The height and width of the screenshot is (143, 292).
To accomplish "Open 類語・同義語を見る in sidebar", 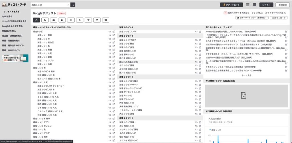I will coord(11,41).
